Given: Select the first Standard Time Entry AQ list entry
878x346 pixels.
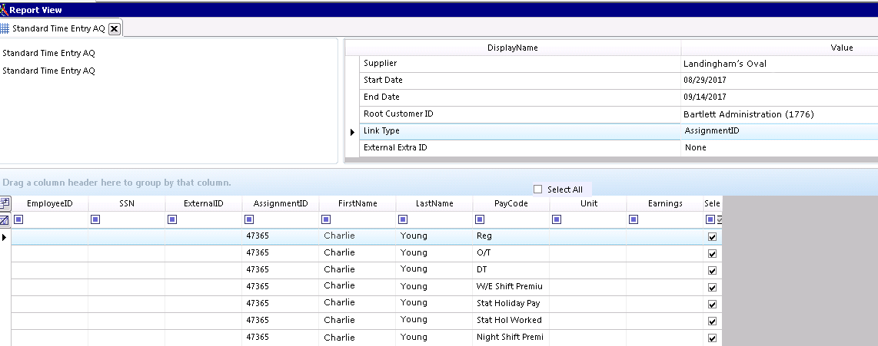Looking at the screenshot, I should [x=48, y=53].
